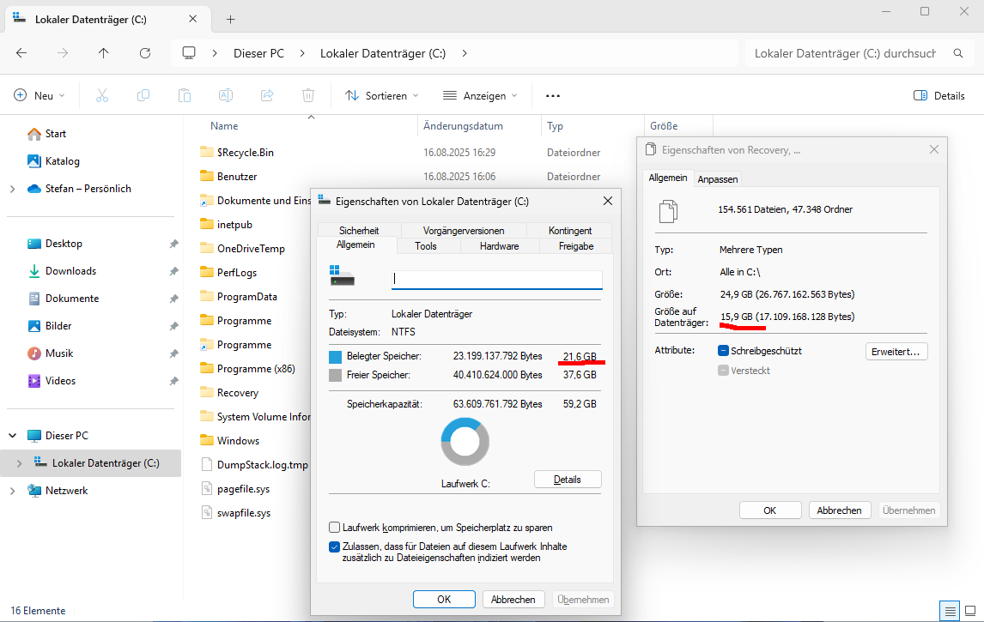Click the Cut scissors icon in toolbar
The image size is (984, 622).
tap(102, 95)
